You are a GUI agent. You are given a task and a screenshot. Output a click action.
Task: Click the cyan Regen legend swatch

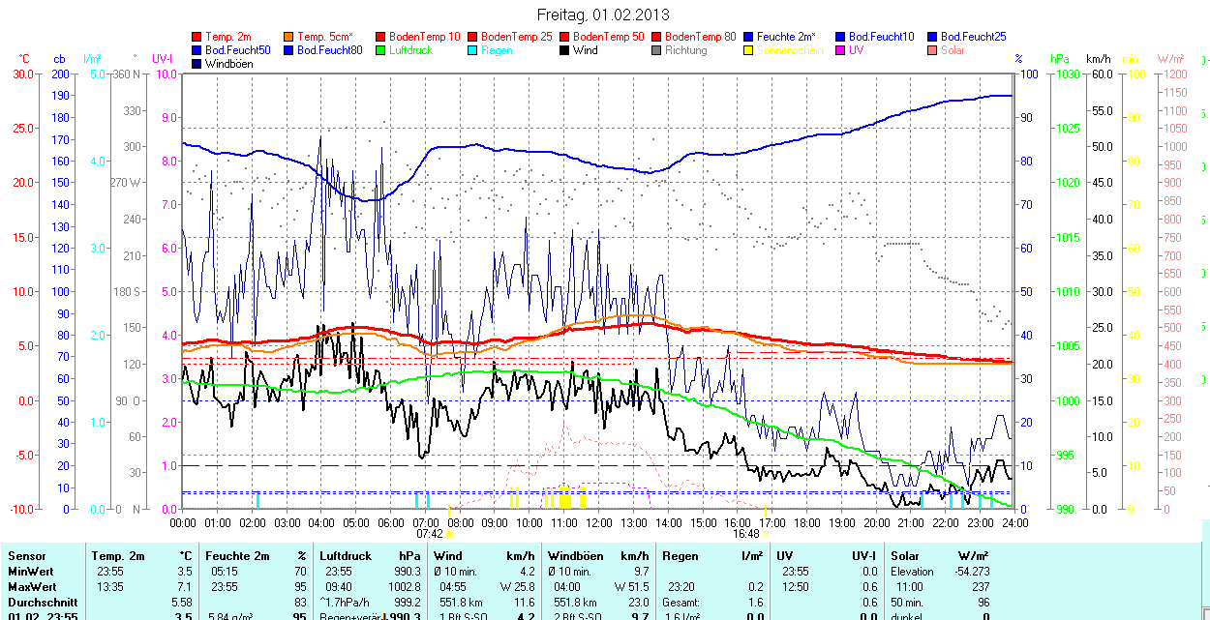pyautogui.click(x=473, y=50)
